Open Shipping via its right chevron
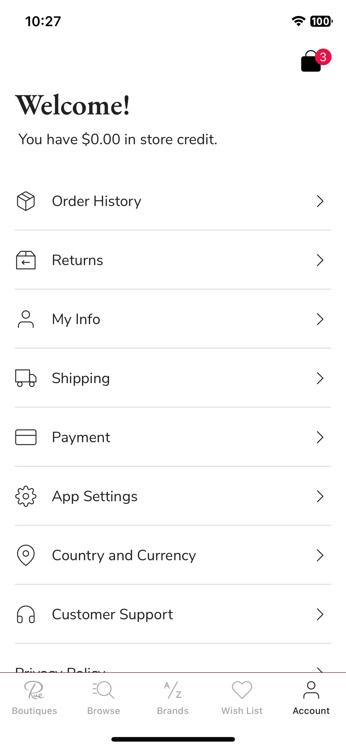The height and width of the screenshot is (749, 346). point(320,378)
